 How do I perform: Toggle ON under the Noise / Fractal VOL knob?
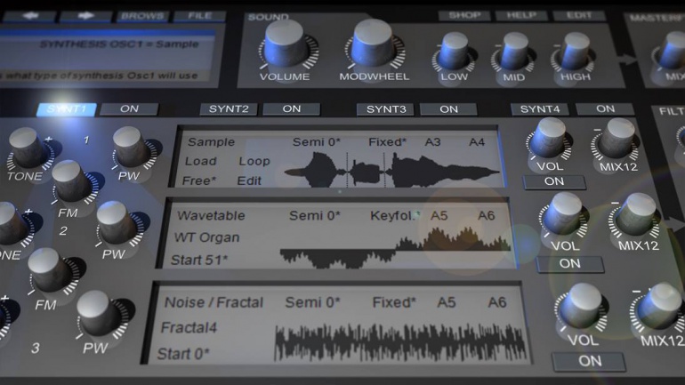coord(590,361)
